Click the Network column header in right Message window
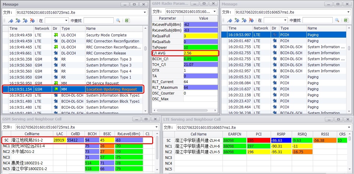 (262, 28)
